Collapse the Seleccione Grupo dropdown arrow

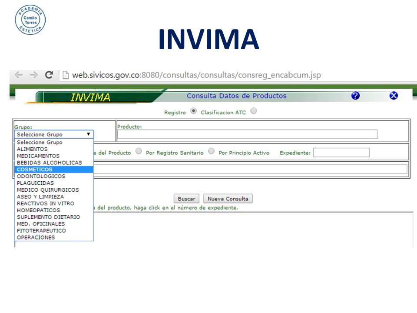click(x=88, y=134)
